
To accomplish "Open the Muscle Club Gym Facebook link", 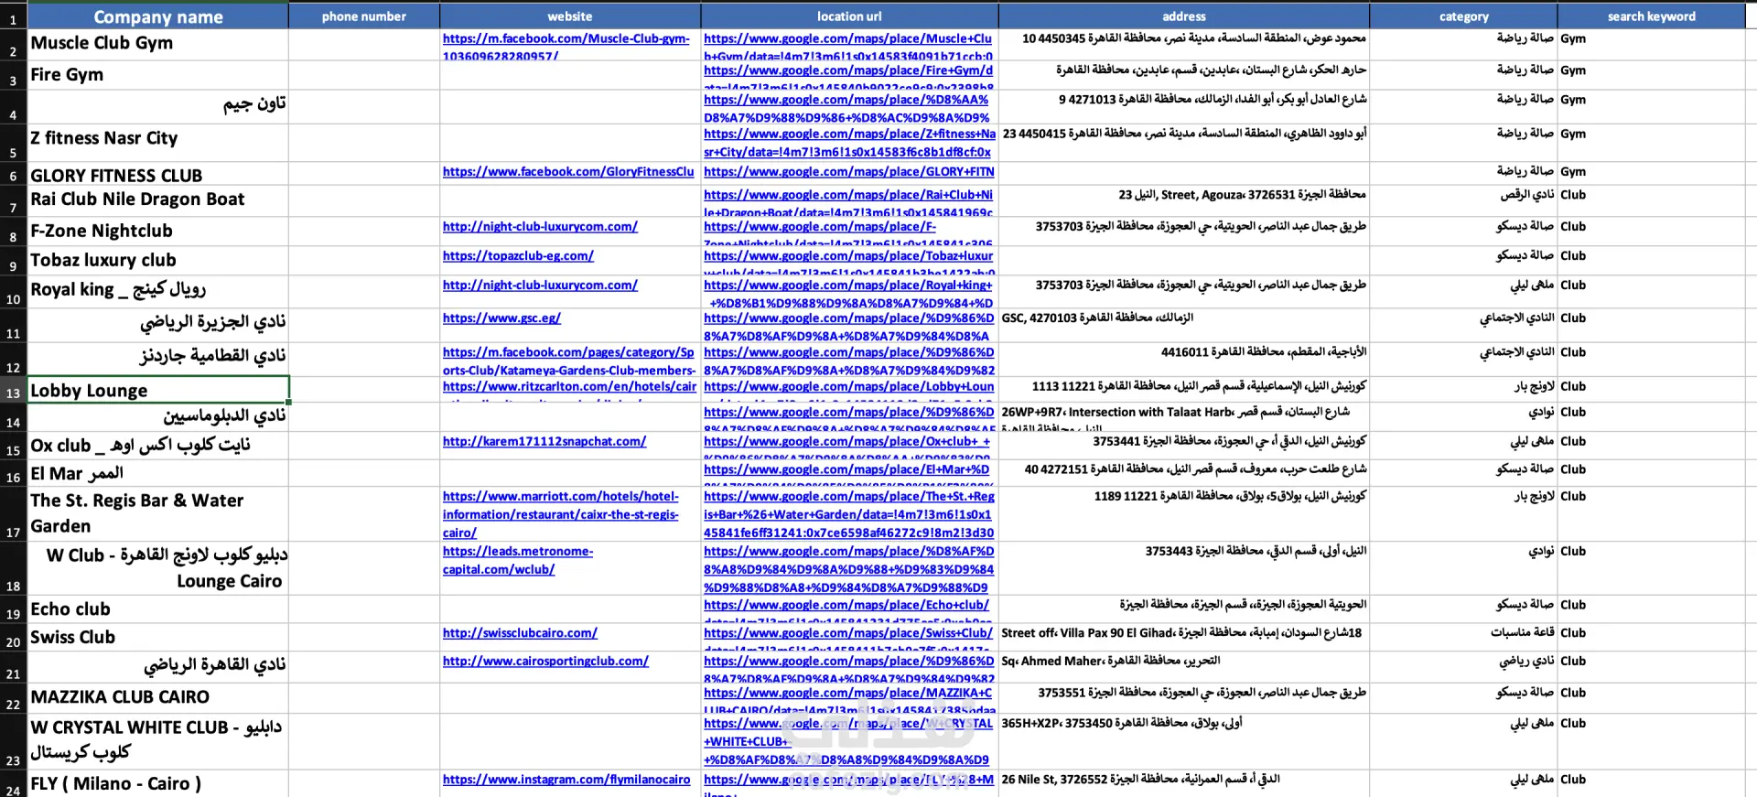I will click(x=566, y=46).
